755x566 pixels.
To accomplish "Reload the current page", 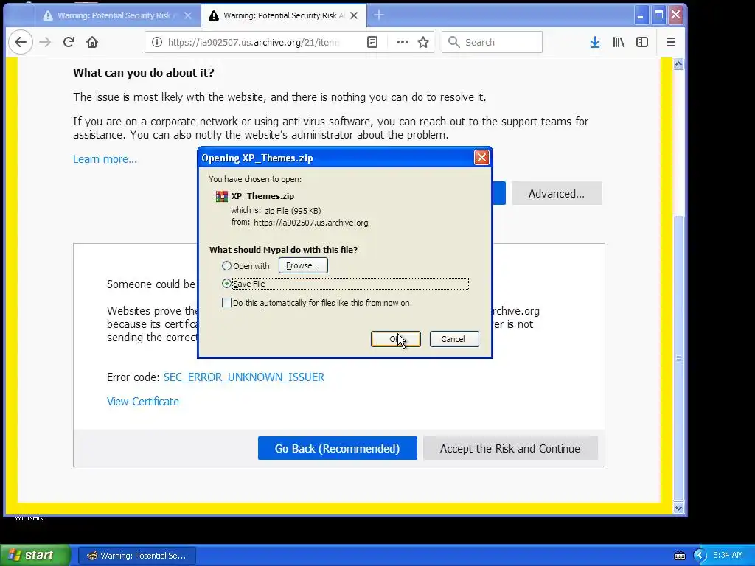I will coord(69,42).
